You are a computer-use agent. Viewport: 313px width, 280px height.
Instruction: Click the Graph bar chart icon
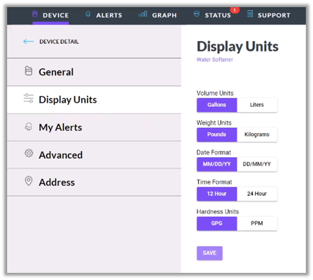(x=143, y=15)
